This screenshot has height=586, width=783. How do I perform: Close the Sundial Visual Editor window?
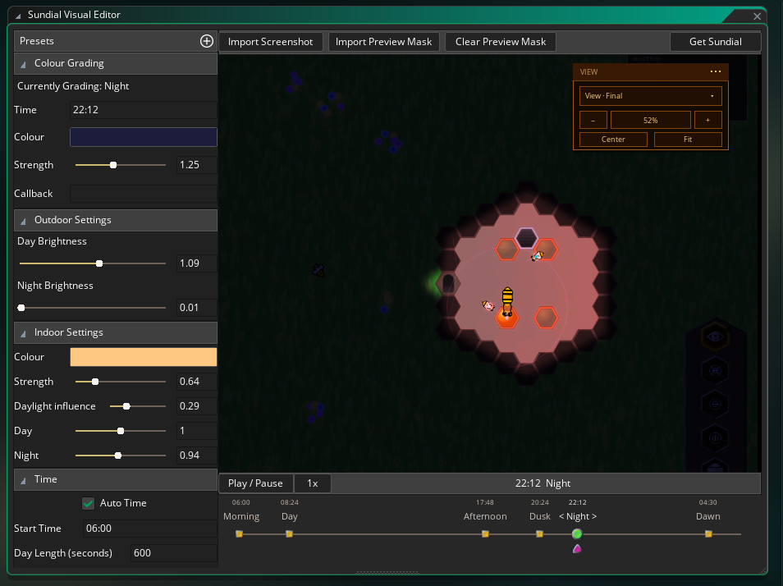[x=757, y=16]
